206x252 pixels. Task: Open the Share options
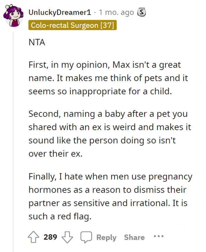tap(134, 237)
